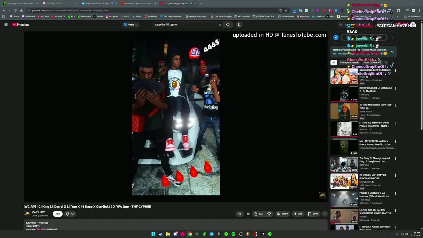Like the video with thumbs up

[x=258, y=214]
